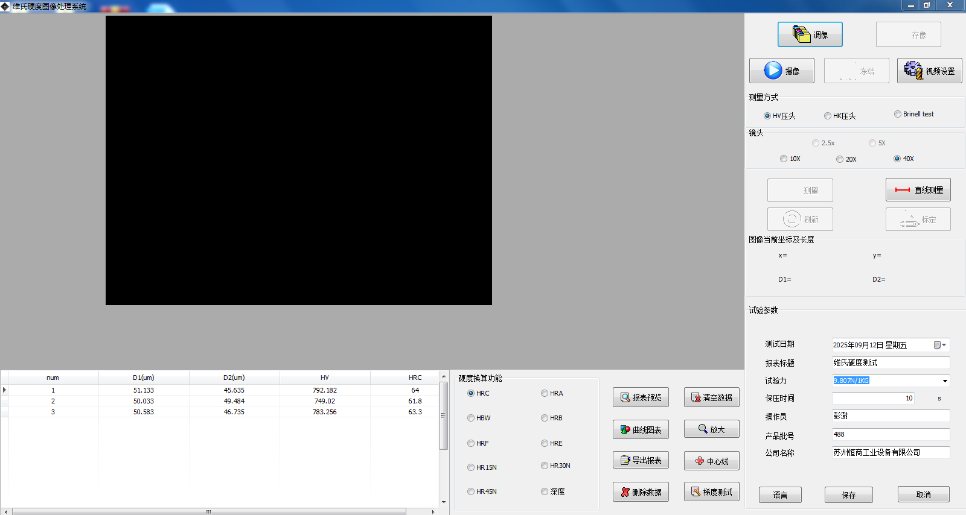Select HRA hardness conversion option

545,393
